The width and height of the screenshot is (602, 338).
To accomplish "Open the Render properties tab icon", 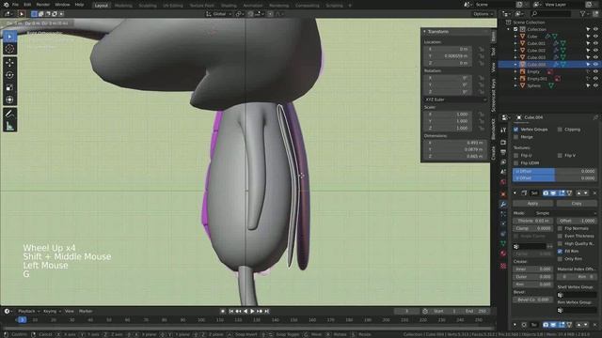I will click(x=503, y=143).
